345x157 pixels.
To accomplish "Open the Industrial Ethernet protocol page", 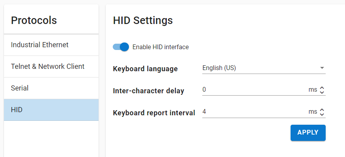I will (x=51, y=45).
